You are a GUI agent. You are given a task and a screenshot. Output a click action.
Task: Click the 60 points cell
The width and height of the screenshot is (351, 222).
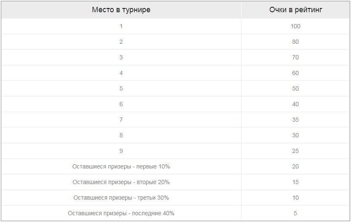coord(295,73)
